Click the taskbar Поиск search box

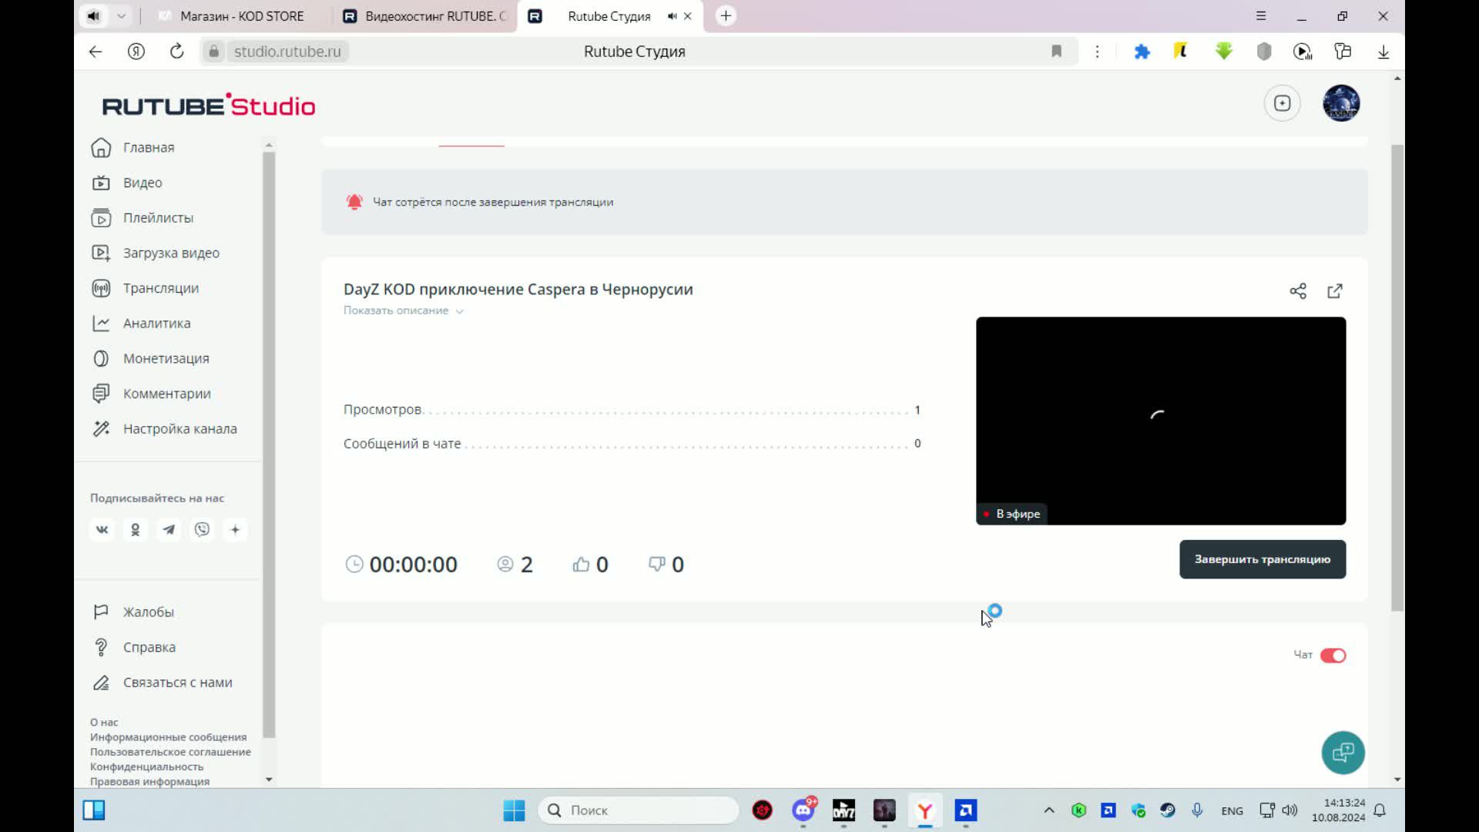click(639, 810)
